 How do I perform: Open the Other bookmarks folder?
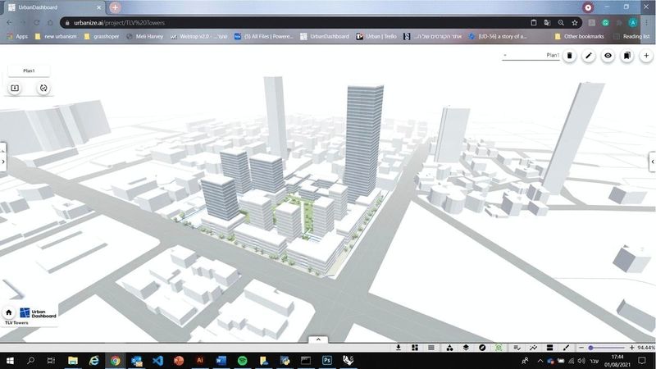click(580, 36)
